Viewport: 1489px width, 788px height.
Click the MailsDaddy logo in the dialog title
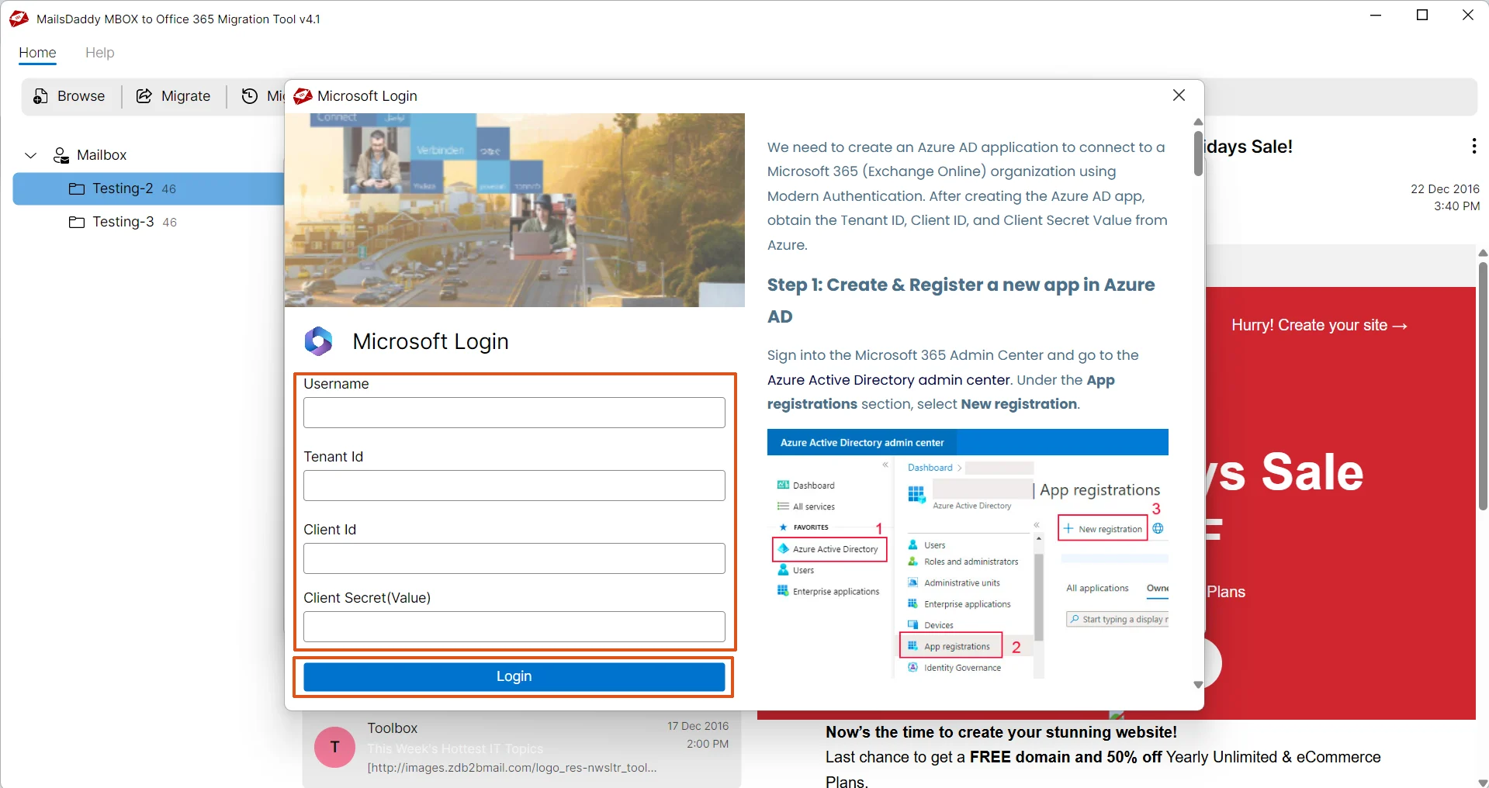pyautogui.click(x=303, y=95)
